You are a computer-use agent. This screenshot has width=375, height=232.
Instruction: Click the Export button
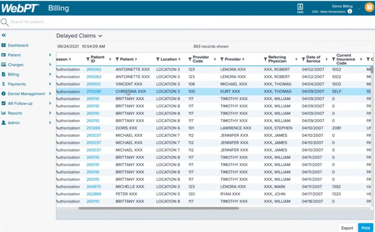347,228
